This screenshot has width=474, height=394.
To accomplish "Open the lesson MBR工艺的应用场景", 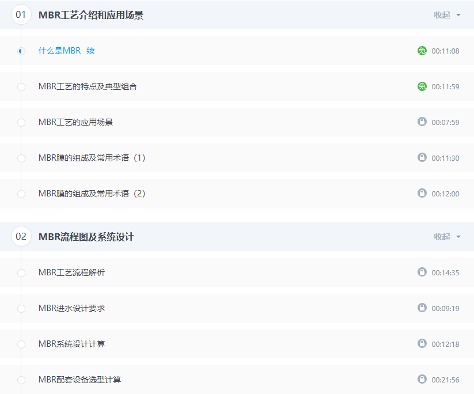I will 75,122.
